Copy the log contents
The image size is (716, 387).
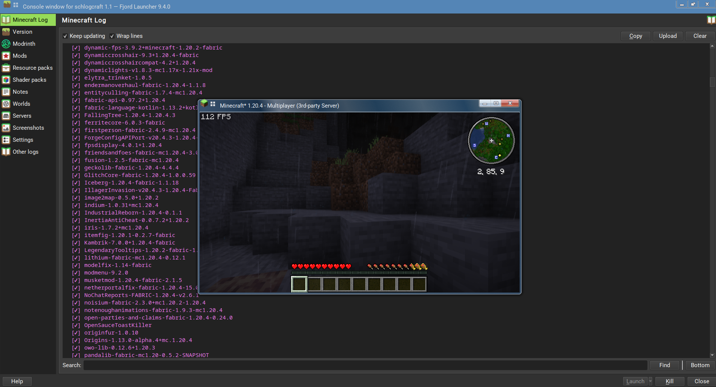635,36
